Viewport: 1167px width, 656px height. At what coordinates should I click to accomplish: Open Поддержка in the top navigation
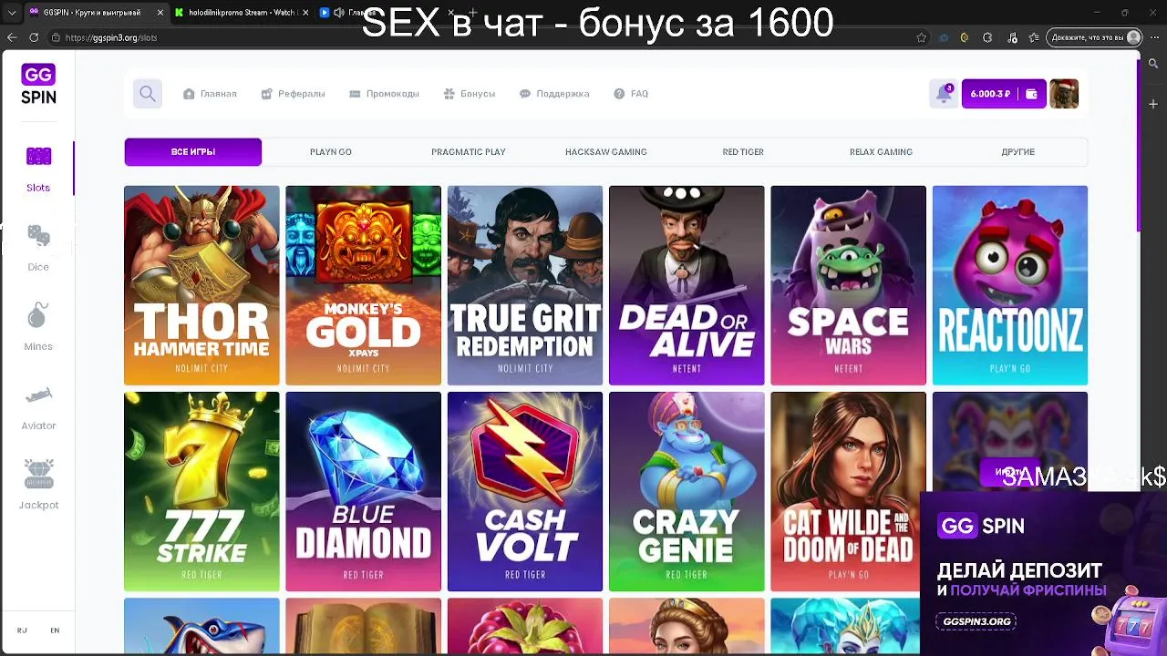pyautogui.click(x=554, y=94)
